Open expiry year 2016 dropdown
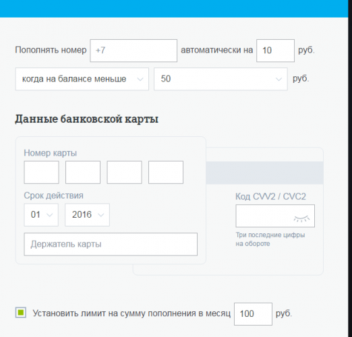Viewport: 352px width, 337px height. (x=87, y=215)
